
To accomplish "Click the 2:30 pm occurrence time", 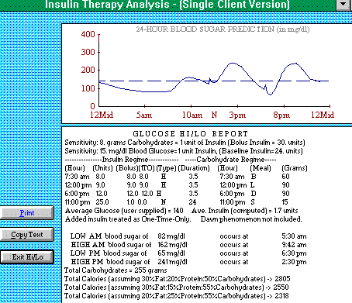I will pyautogui.click(x=294, y=262).
